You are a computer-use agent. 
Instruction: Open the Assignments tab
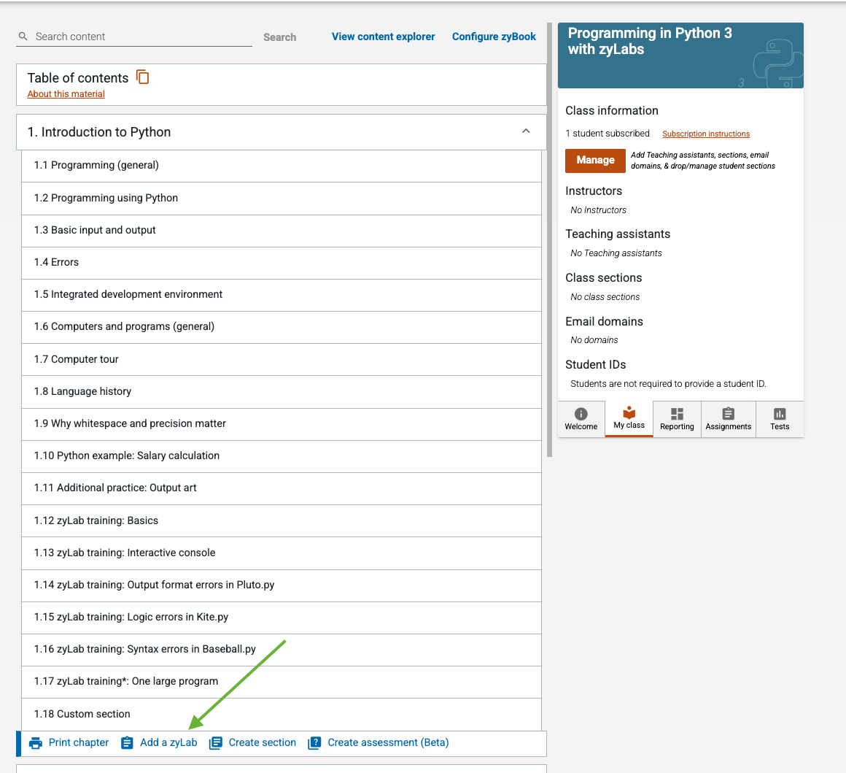729,419
